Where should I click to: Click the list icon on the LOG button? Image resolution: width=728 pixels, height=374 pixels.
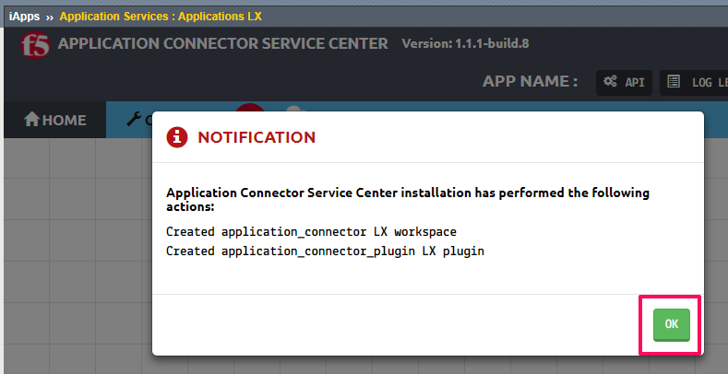click(x=674, y=82)
